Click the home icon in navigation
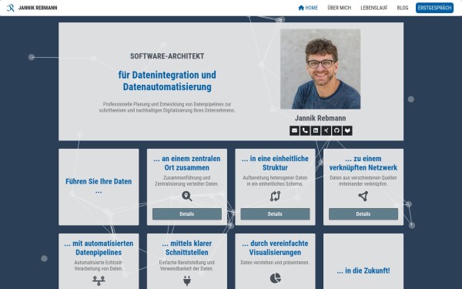462x289 pixels. pyautogui.click(x=301, y=8)
